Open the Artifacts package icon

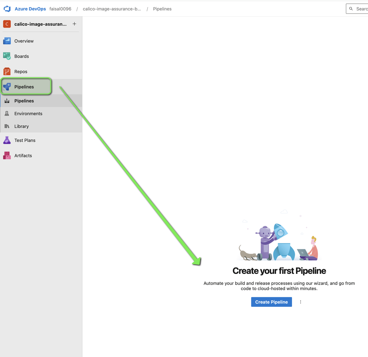7,156
